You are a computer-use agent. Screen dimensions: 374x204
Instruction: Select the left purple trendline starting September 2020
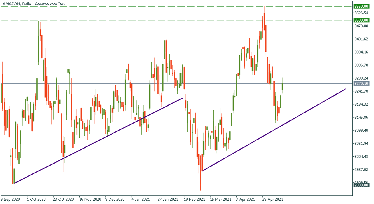98,141
